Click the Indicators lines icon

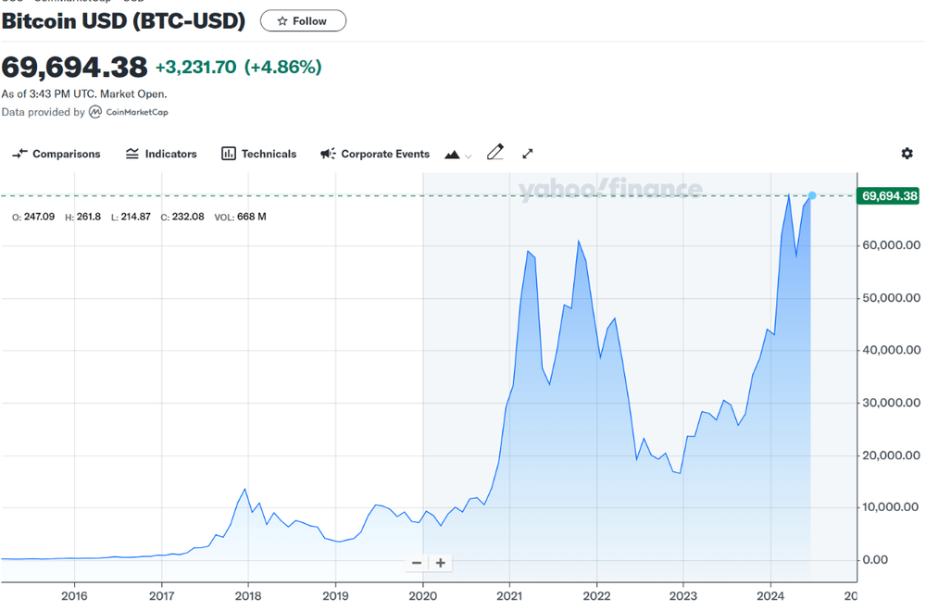[x=132, y=154]
